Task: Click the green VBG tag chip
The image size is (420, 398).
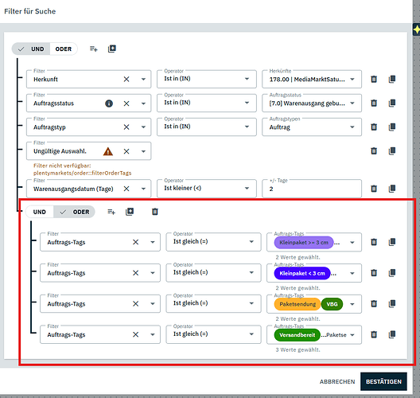Action: 332,304
